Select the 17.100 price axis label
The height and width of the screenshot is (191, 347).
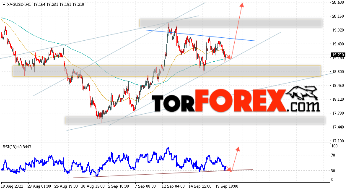pyautogui.click(x=338, y=141)
